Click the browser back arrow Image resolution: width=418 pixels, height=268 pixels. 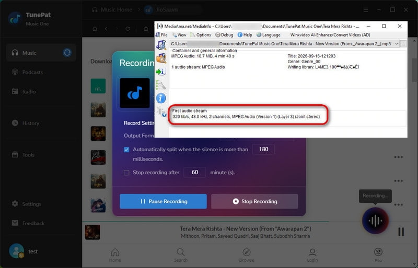(x=106, y=29)
